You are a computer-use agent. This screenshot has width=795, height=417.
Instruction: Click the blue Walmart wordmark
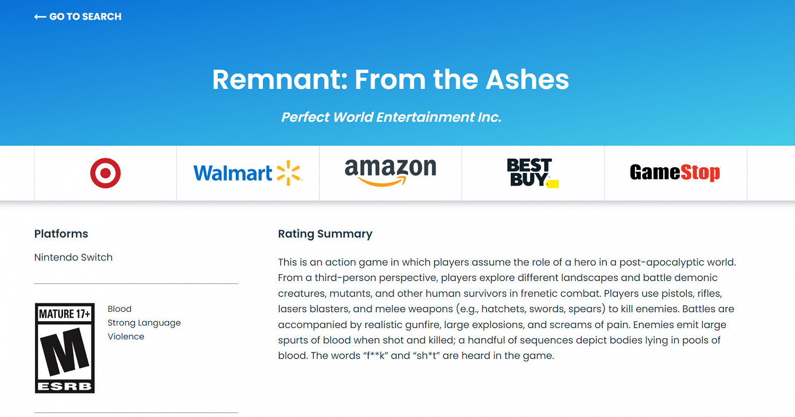[x=233, y=174]
